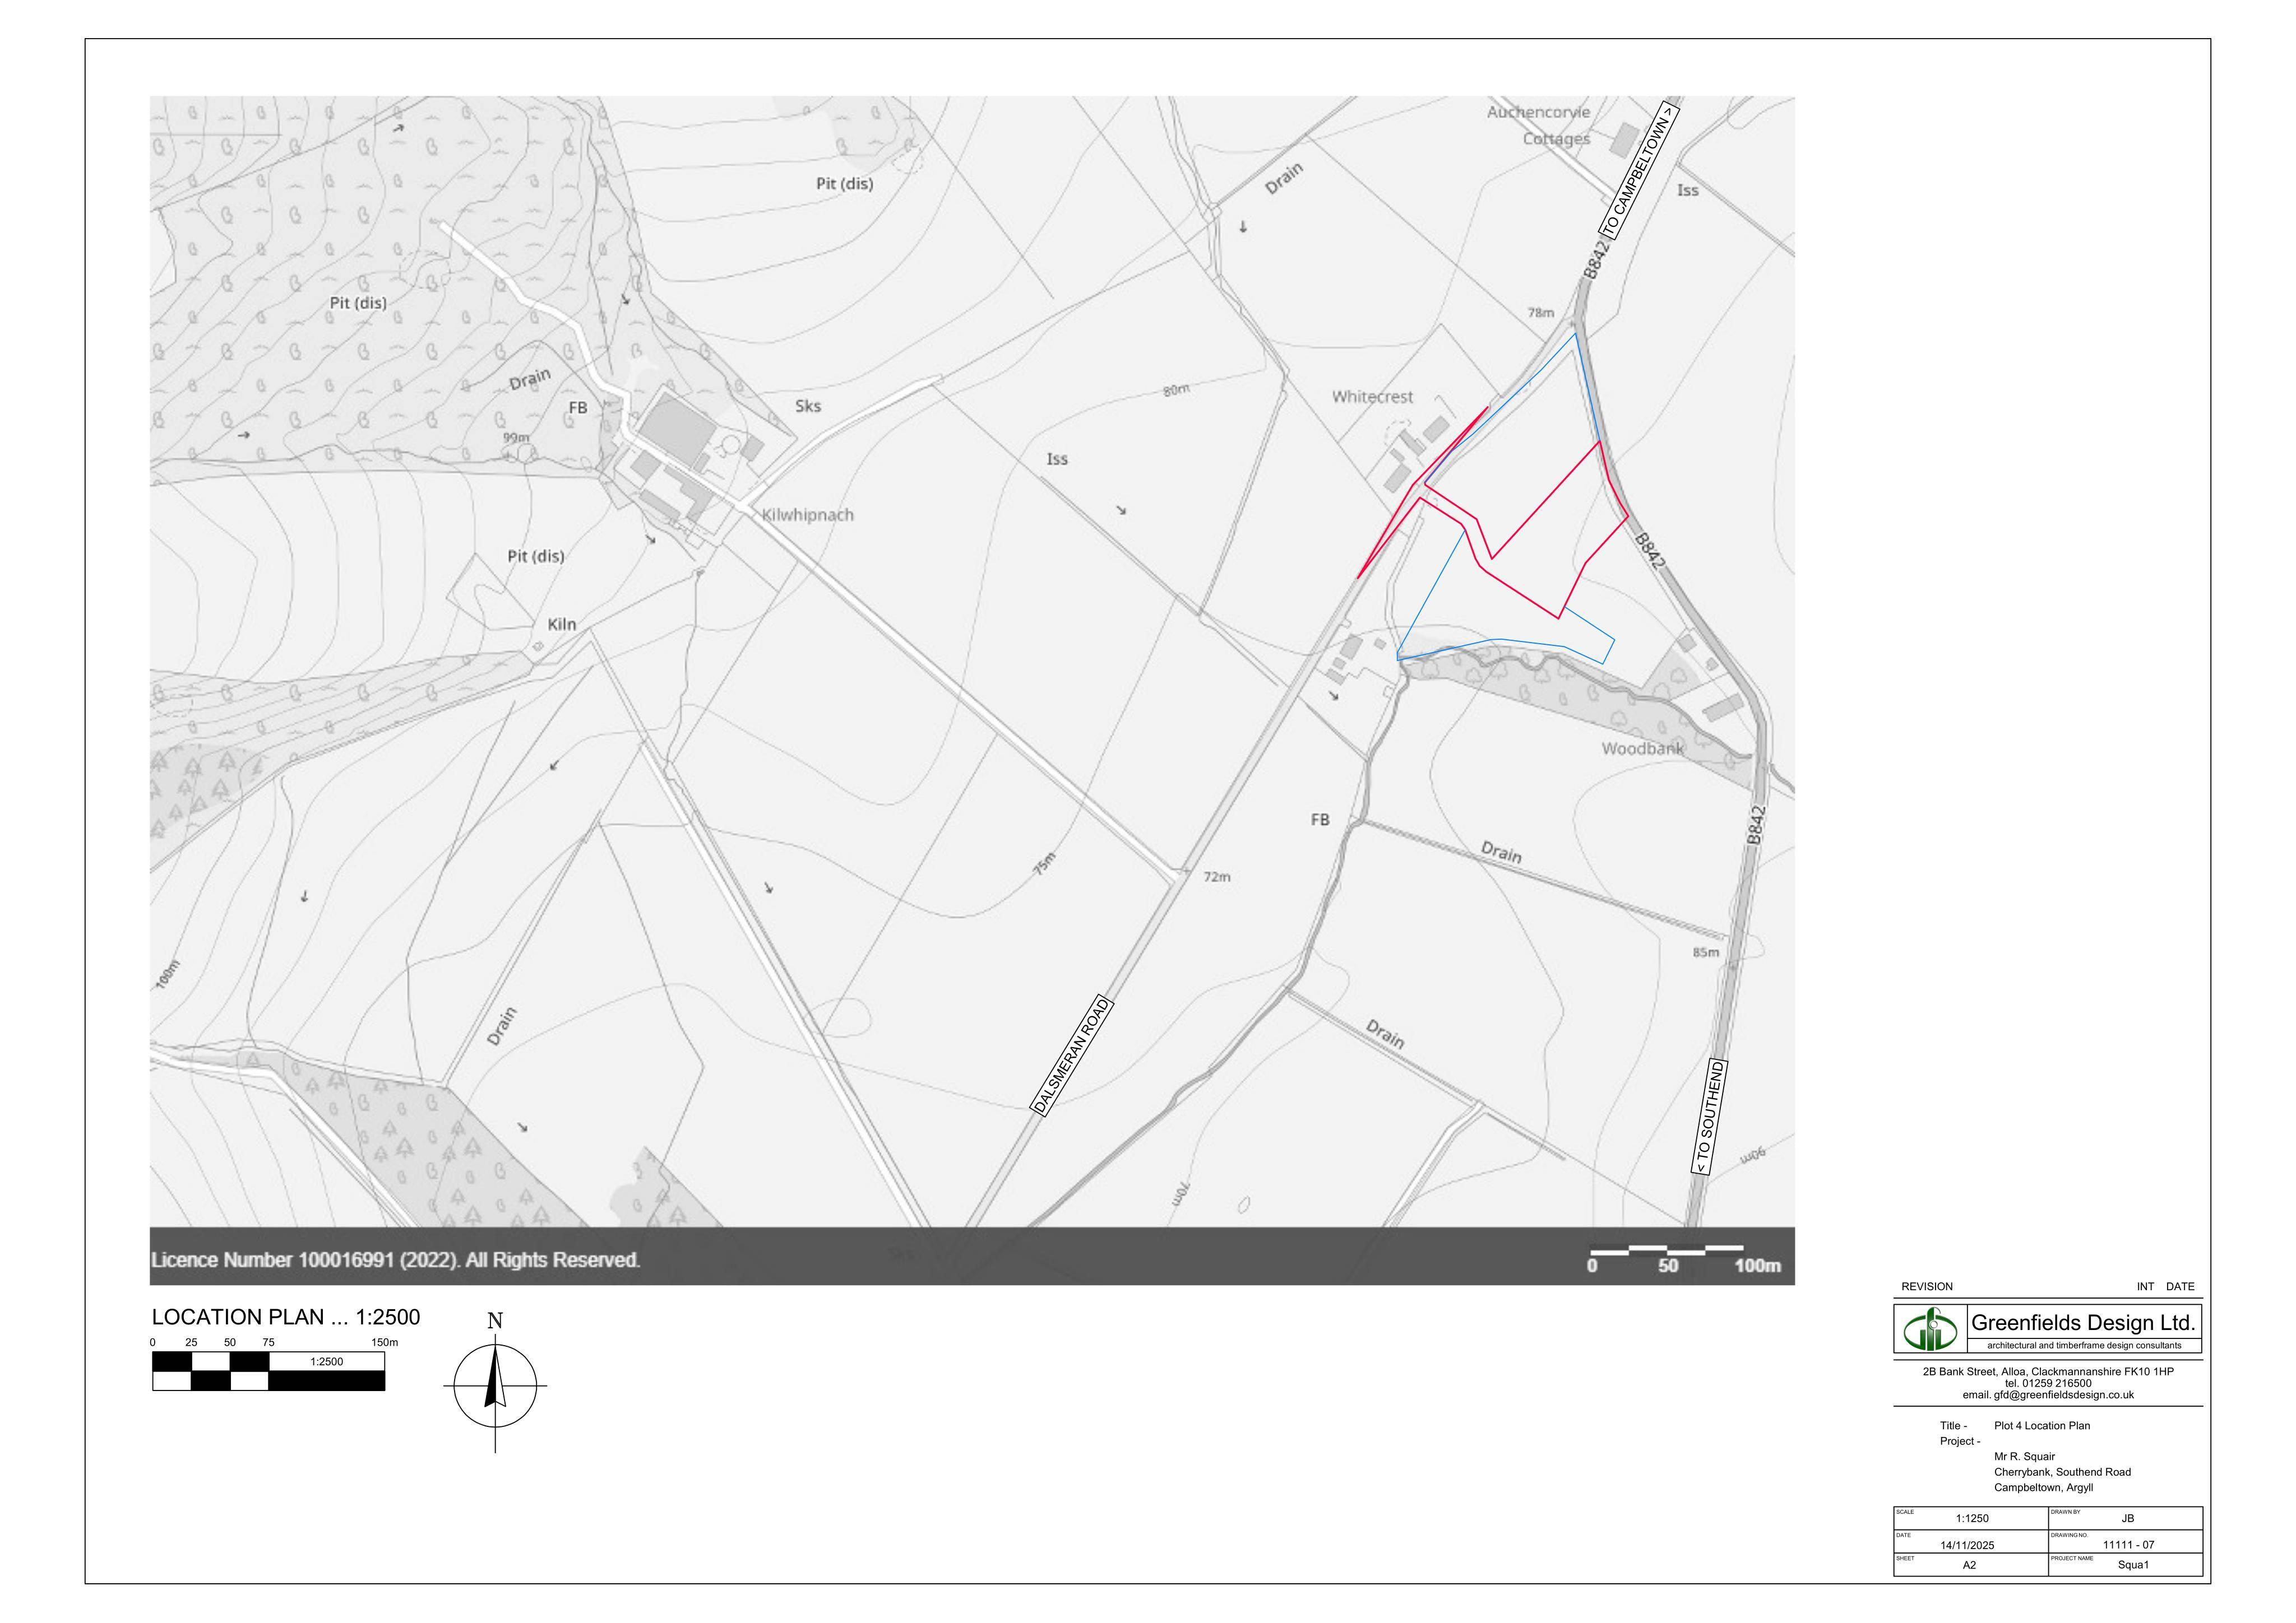Click the REVISION column header
The height and width of the screenshot is (1623, 2296).
point(1927,1286)
